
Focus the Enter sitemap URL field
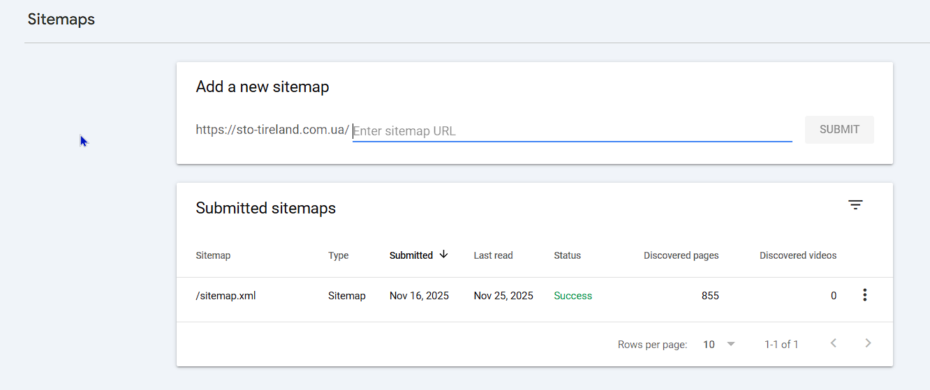click(x=571, y=130)
